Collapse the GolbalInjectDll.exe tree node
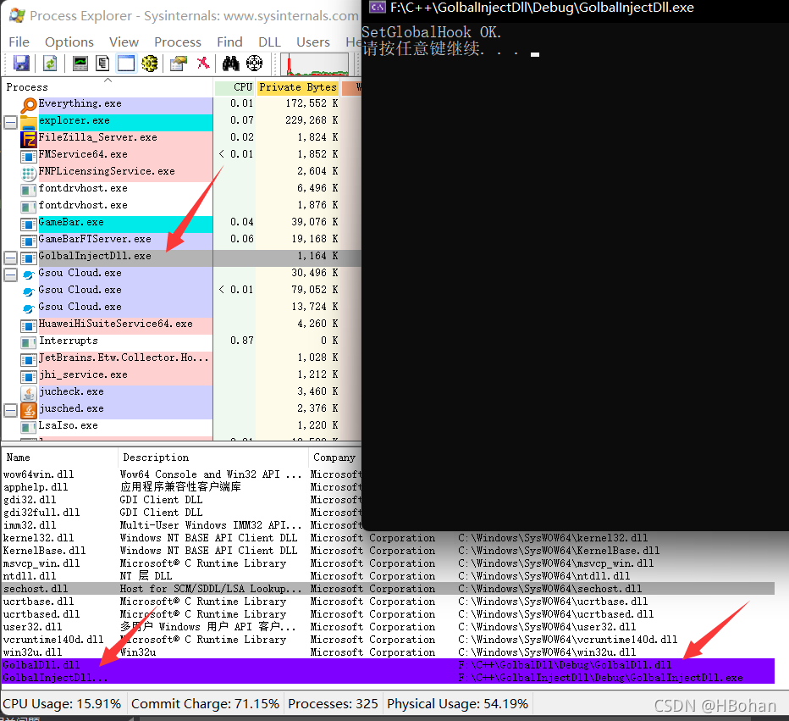This screenshot has height=721, width=789. (x=10, y=258)
